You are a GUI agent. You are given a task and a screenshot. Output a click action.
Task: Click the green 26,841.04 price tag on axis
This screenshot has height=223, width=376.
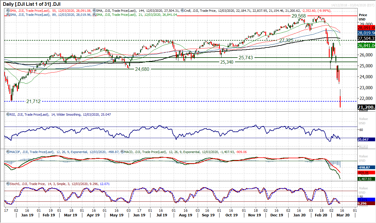click(366, 45)
